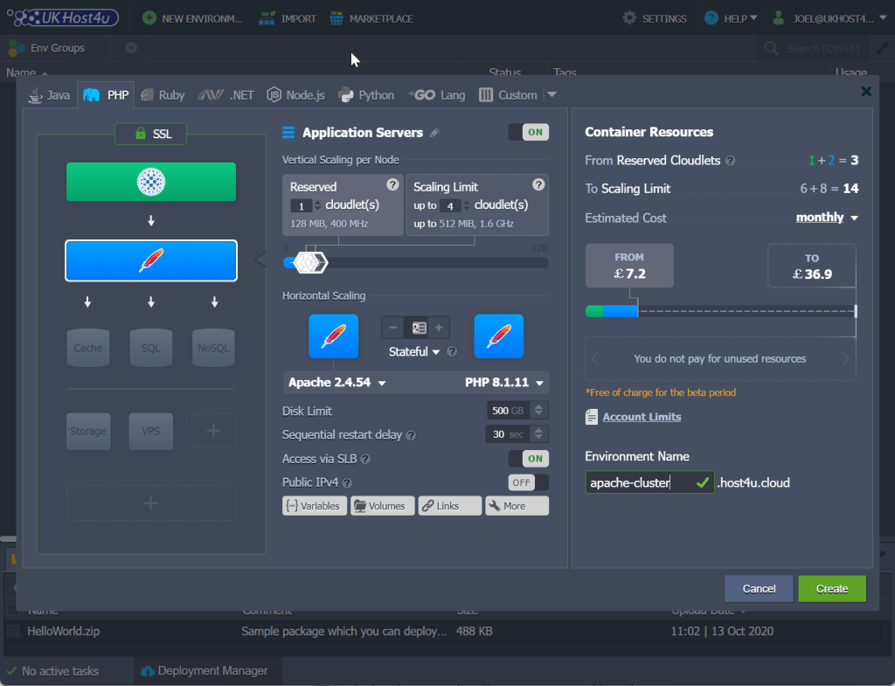Open the Variables button
Image resolution: width=895 pixels, height=686 pixels.
[314, 506]
